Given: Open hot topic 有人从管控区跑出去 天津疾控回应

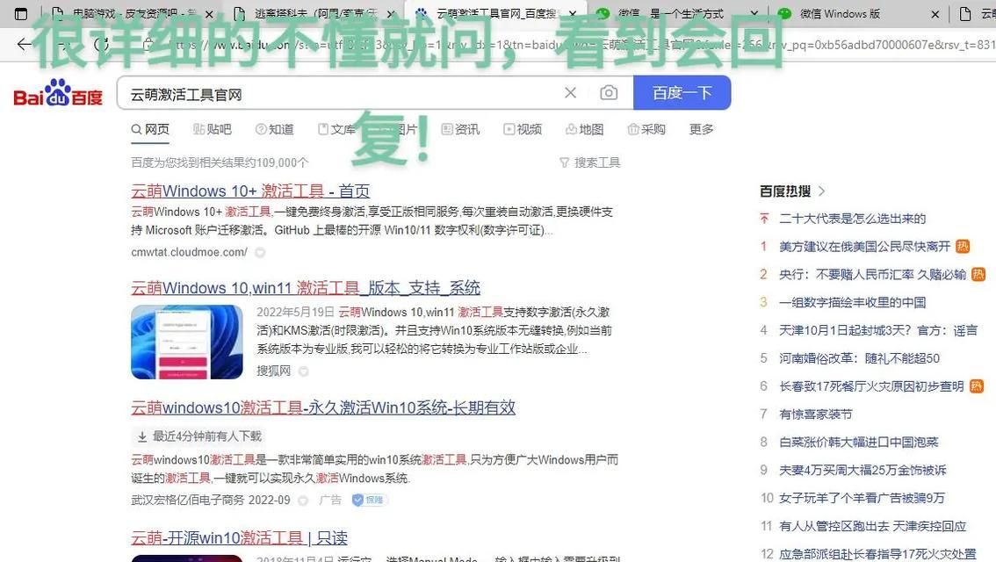Looking at the screenshot, I should [873, 527].
